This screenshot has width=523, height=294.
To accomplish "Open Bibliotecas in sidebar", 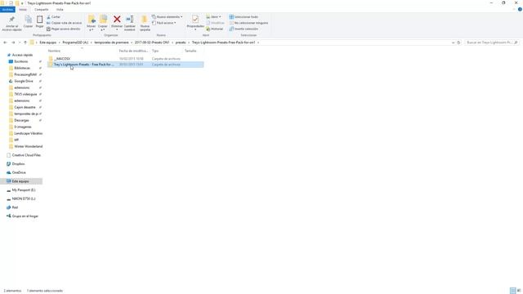I will [22, 68].
